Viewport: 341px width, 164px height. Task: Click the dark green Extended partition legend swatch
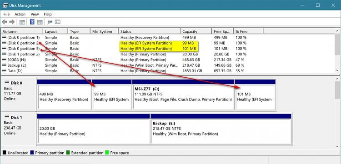click(x=68, y=153)
